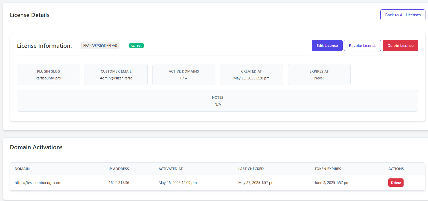This screenshot has width=428, height=201.
Task: Click the green ACTIVE status badge
Action: coord(136,46)
